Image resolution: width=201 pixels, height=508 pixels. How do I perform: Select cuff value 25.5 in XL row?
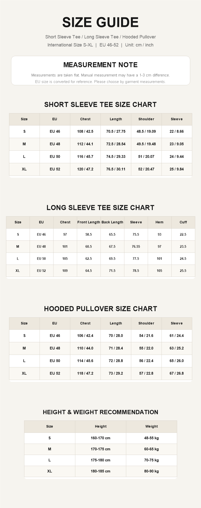[183, 271]
